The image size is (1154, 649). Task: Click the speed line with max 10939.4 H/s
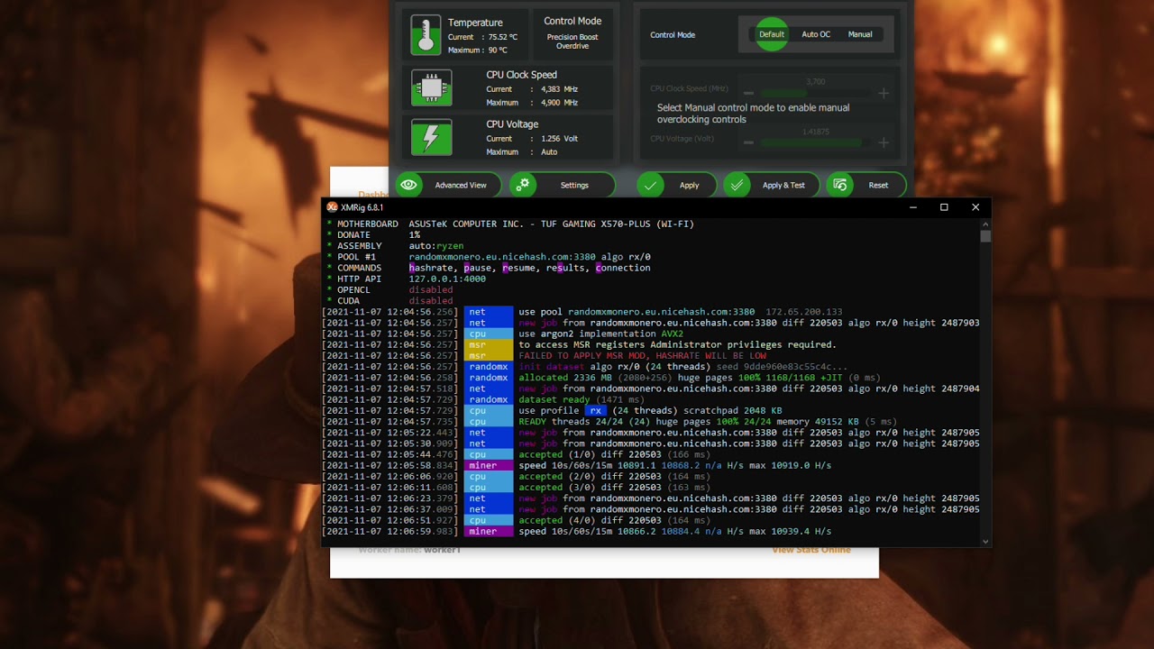coord(674,532)
